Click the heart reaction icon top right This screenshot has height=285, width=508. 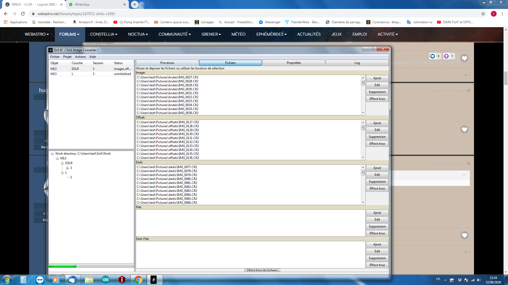coord(464,58)
